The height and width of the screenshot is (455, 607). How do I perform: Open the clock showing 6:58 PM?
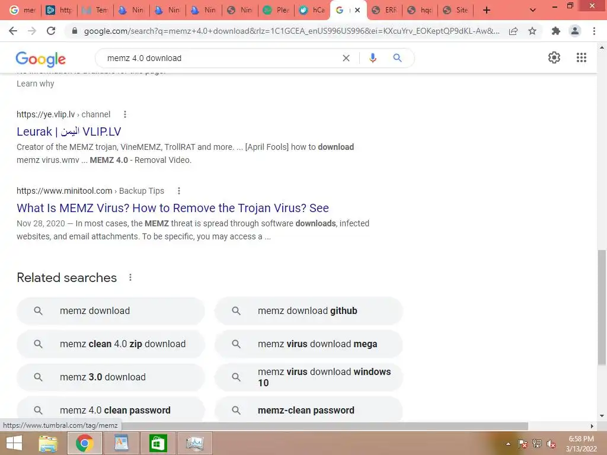point(581,444)
